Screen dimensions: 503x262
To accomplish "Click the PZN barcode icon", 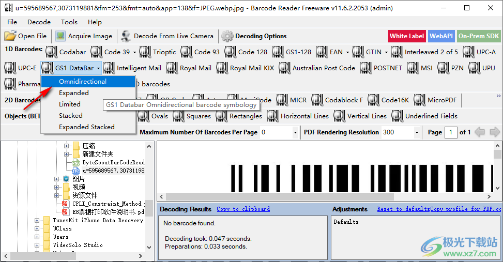I will click(444, 68).
